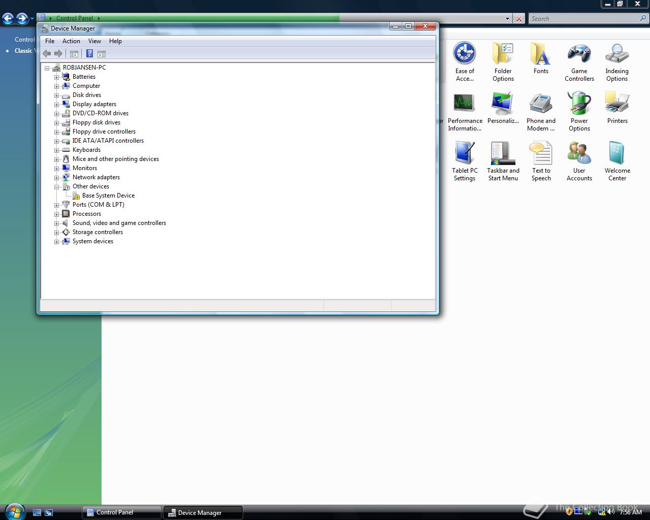Select Mice and other pointing devices
Viewport: 650px width, 520px height.
tap(116, 159)
